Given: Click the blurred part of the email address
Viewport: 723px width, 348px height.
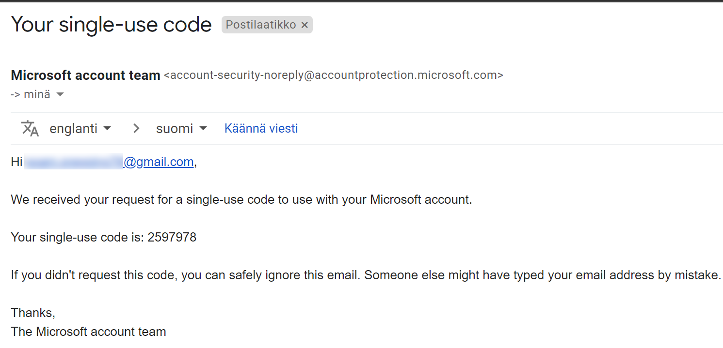Looking at the screenshot, I should coord(74,162).
